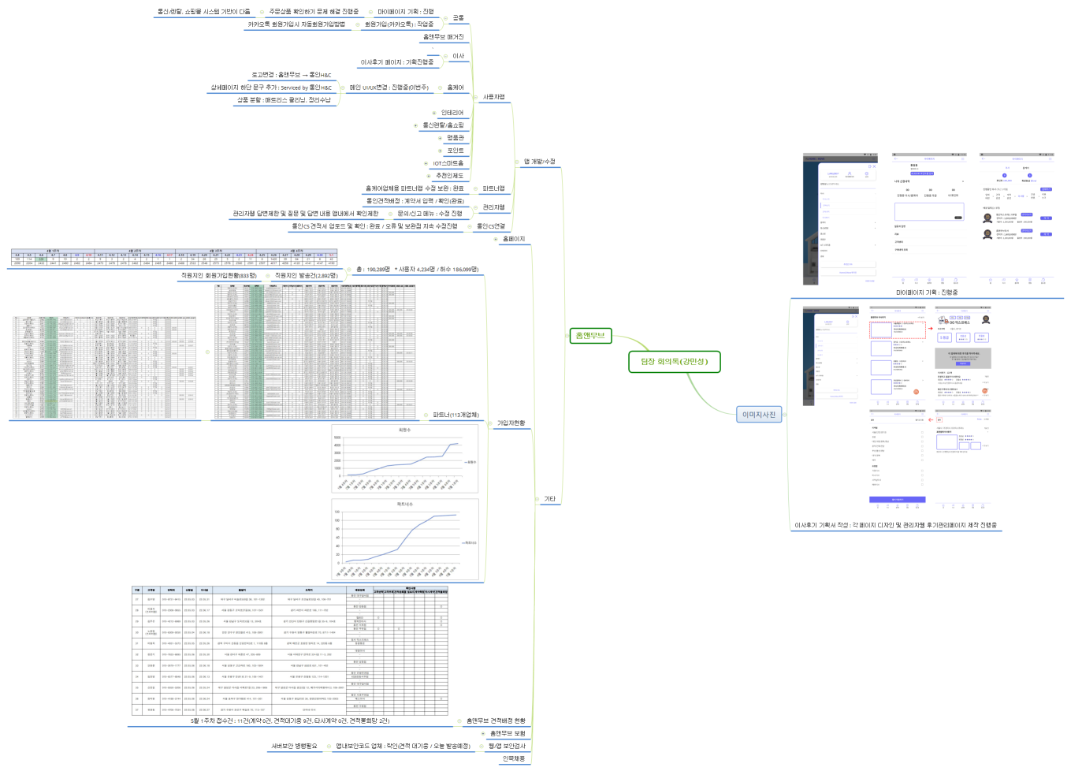Image resolution: width=1071 pixels, height=771 pixels.
Task: Select the 홈앤무브 매거진 subtopic
Action: [444, 37]
